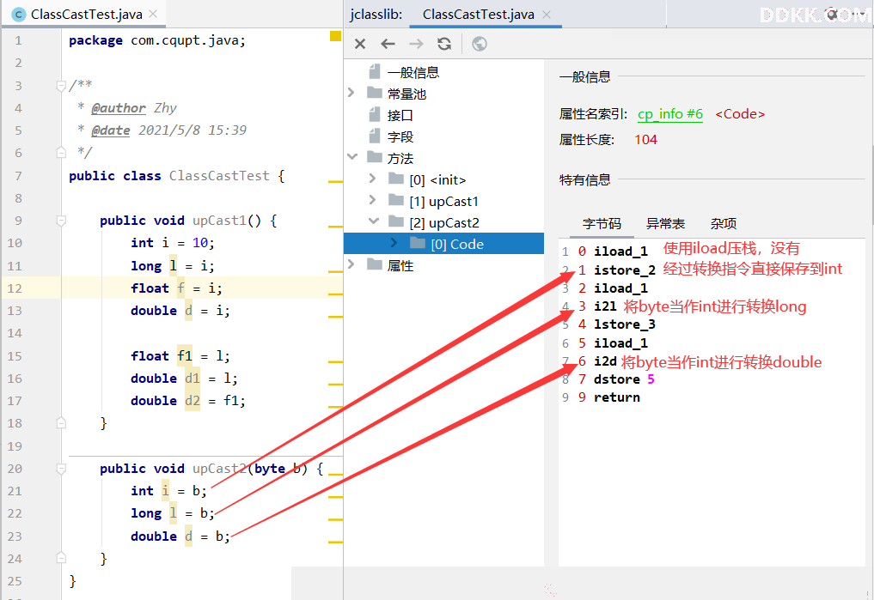Screen dimensions: 874x600
Task: Click the yellow inspection indicator in editor
Action: (335, 36)
